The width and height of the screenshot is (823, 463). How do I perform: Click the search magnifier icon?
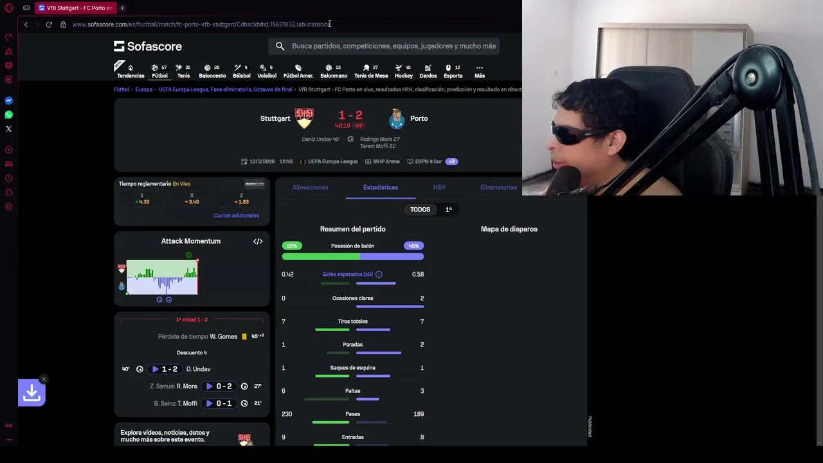coord(280,46)
